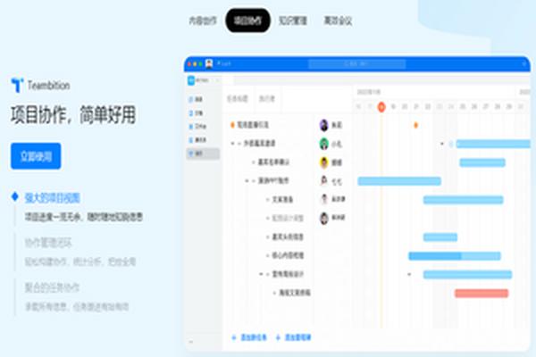Click the app avatar icon in window title bar

[x=208, y=63]
